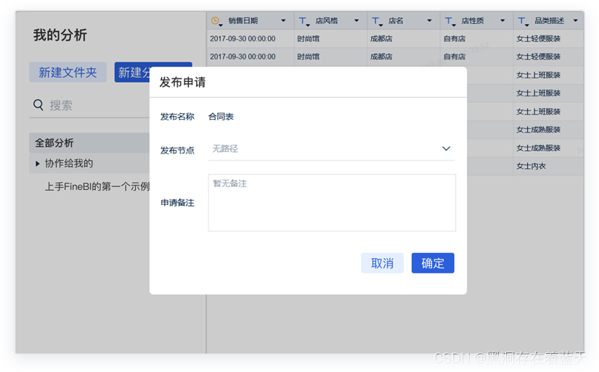The image size is (599, 372).
Task: Click the 确定 confirm button
Action: [433, 263]
